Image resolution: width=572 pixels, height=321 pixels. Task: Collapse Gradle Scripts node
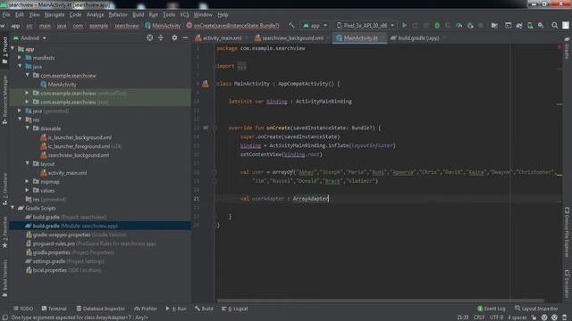pos(13,208)
